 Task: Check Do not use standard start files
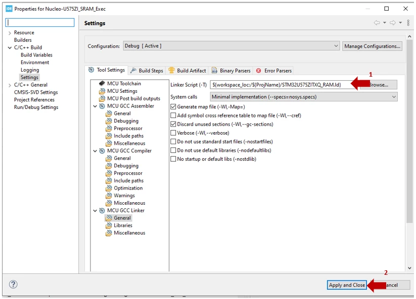pos(173,142)
